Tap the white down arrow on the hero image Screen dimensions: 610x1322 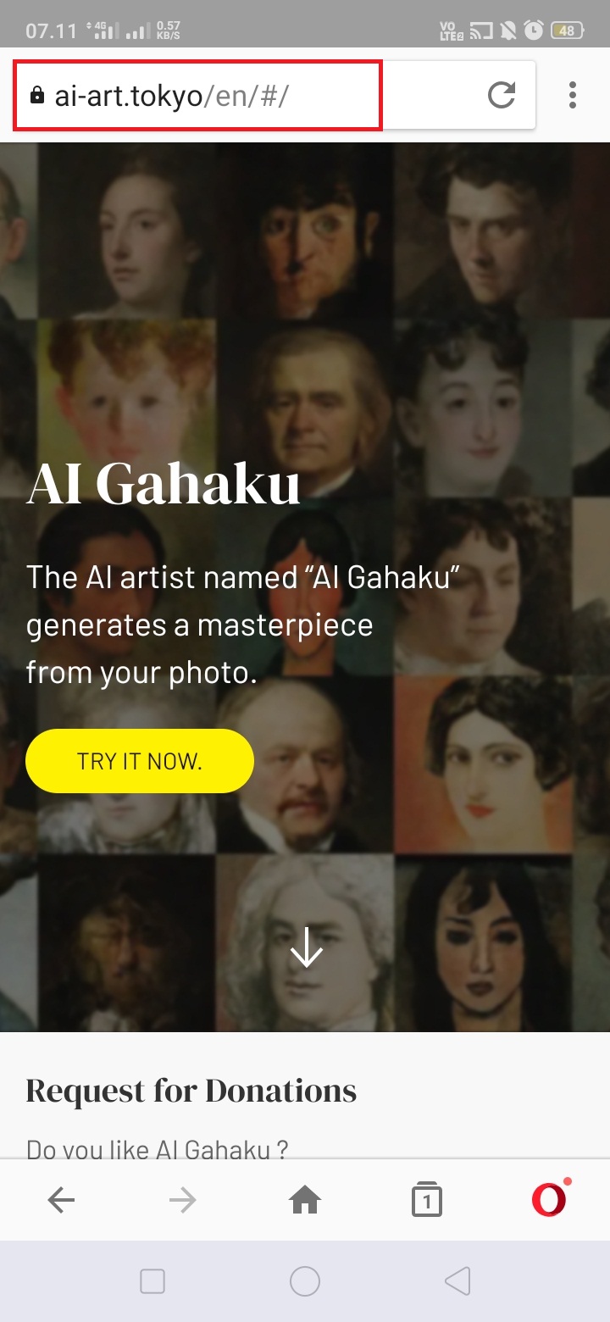pyautogui.click(x=306, y=948)
